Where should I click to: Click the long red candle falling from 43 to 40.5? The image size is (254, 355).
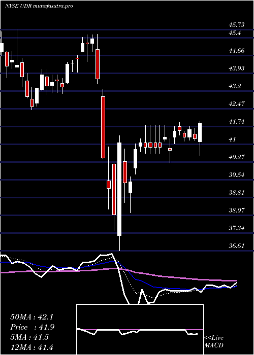pyautogui.click(x=103, y=127)
